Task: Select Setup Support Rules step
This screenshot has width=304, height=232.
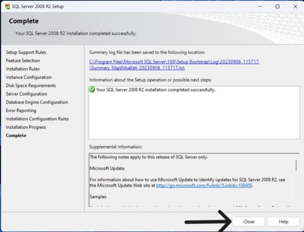Action: coord(26,52)
